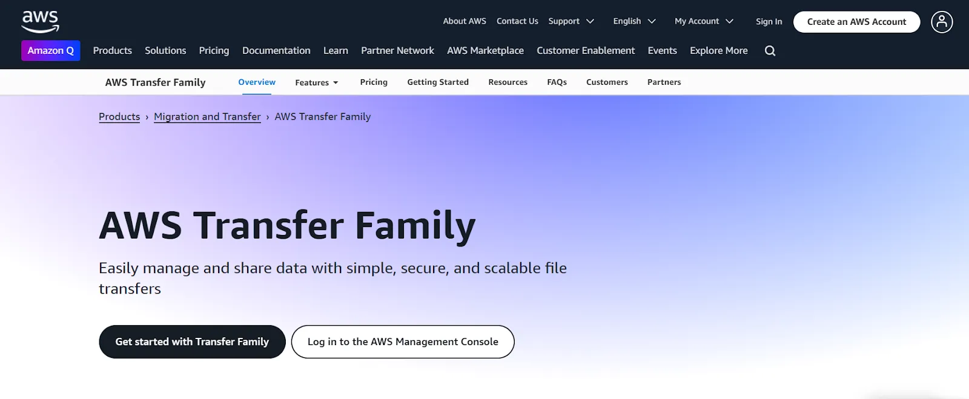969x399 pixels.
Task: Expand the Features dropdown
Action: [x=317, y=82]
